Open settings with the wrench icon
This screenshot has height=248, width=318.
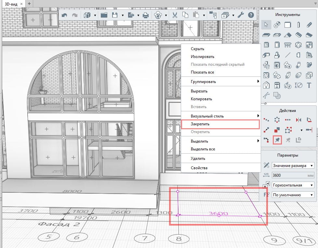pos(241,15)
